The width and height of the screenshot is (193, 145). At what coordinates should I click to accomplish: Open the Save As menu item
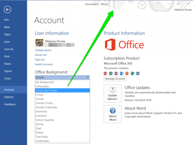(x=9, y=49)
